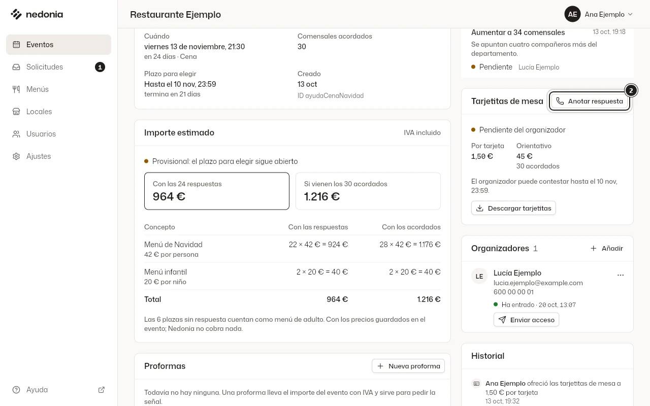650x406 pixels.
Task: Open the Locales section
Action: coord(58,112)
